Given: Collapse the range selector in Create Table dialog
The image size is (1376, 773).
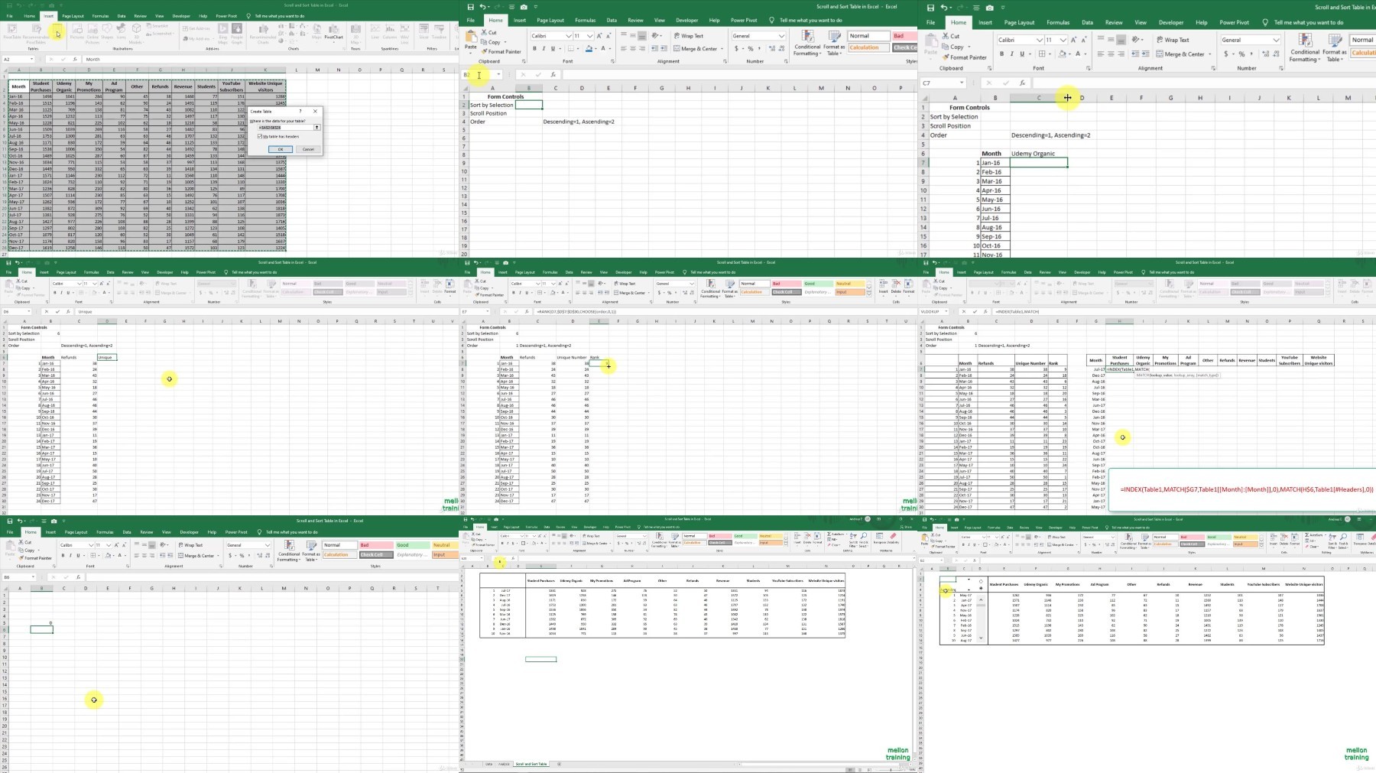Looking at the screenshot, I should coord(316,128).
